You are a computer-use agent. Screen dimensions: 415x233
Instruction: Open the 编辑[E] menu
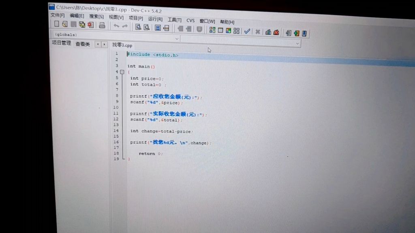[x=77, y=16]
